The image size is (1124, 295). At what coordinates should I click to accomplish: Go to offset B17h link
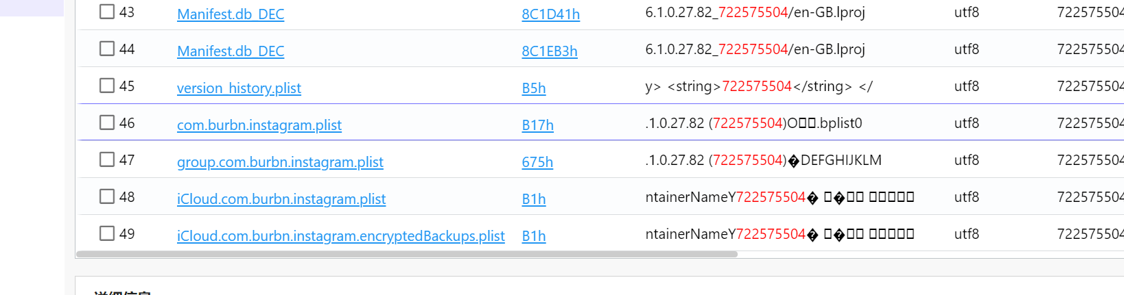click(x=538, y=125)
